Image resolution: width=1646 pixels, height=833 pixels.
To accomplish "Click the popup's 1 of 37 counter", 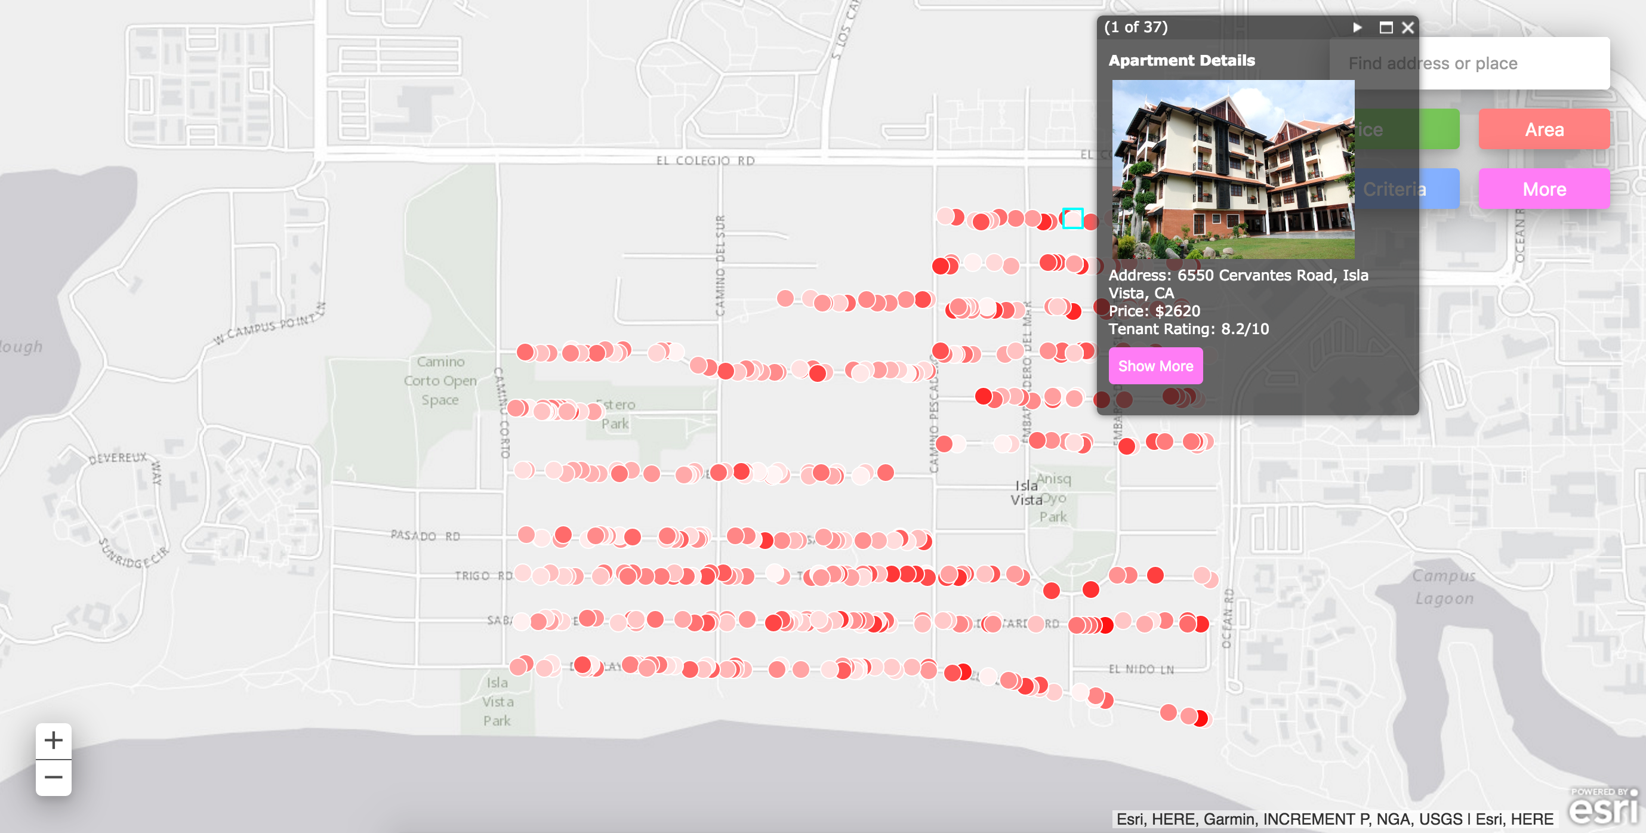I will (1136, 27).
